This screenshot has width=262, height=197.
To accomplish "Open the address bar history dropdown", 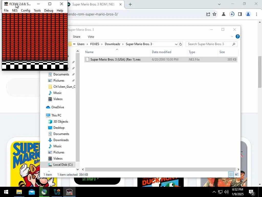I will [176, 44].
